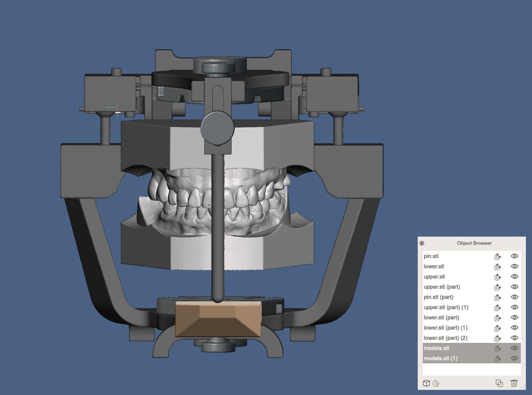
Task: Click the pie-chart icon beside the cube icon
Action: coord(436,384)
